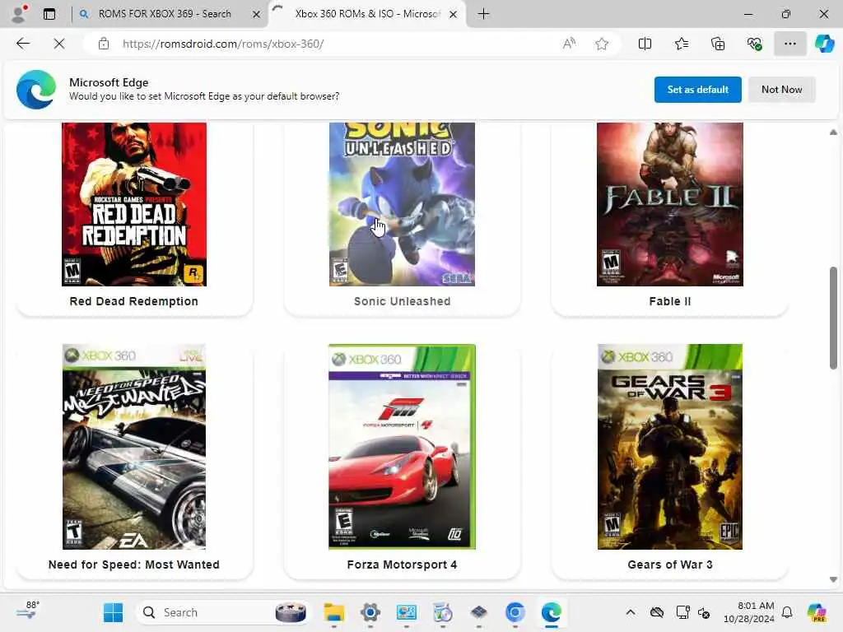843x632 pixels.
Task: Add this page to favorites
Action: (602, 44)
